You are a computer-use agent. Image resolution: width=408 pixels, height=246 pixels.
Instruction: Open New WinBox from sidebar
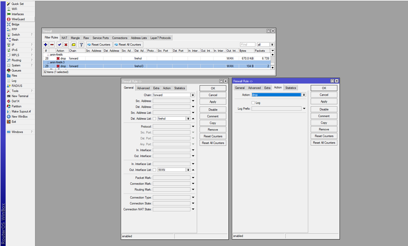coord(19,117)
